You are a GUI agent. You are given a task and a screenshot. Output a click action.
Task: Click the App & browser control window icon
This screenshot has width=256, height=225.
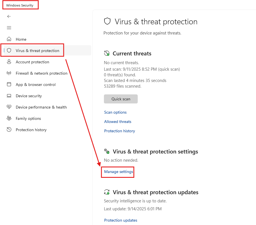pos(9,85)
